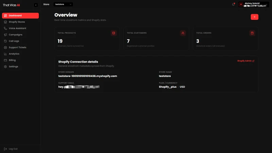Image resolution: width=272 pixels, height=153 pixels.
Task: Click the store name value teststore
Action: click(165, 76)
